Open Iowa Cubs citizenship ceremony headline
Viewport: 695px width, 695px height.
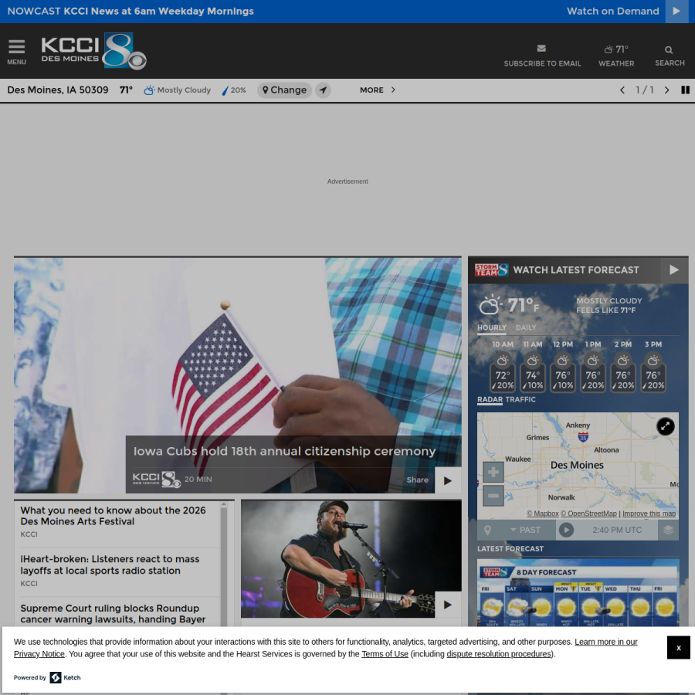(284, 451)
